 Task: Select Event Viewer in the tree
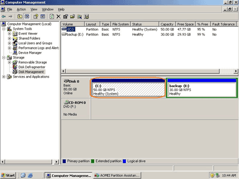(x=28, y=34)
